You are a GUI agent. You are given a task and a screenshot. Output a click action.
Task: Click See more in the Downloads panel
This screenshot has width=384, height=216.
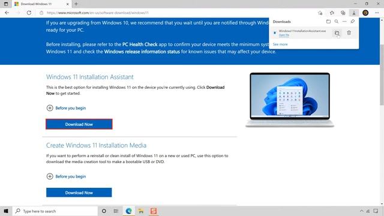[280, 44]
